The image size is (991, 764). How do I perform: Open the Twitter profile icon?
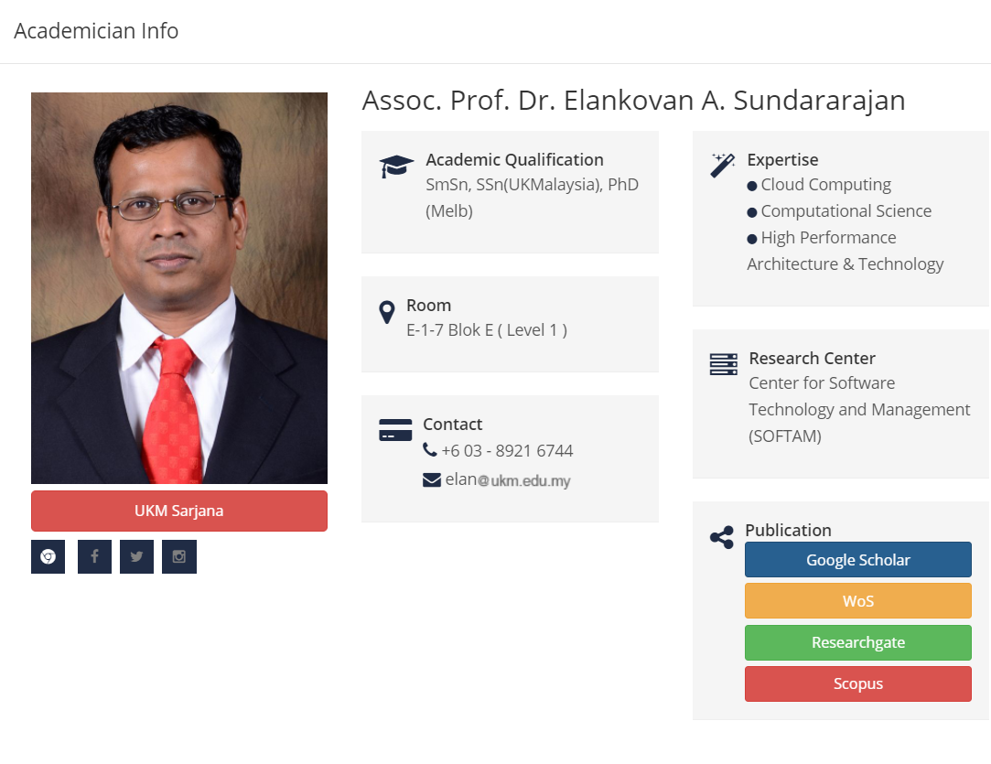coord(136,556)
